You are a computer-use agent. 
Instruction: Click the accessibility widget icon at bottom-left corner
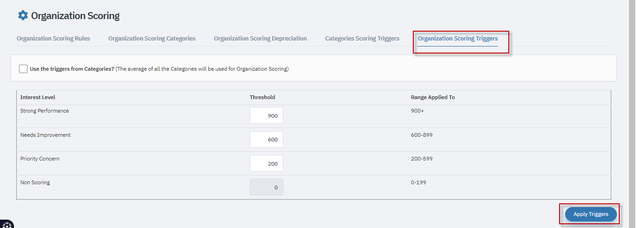[7, 224]
